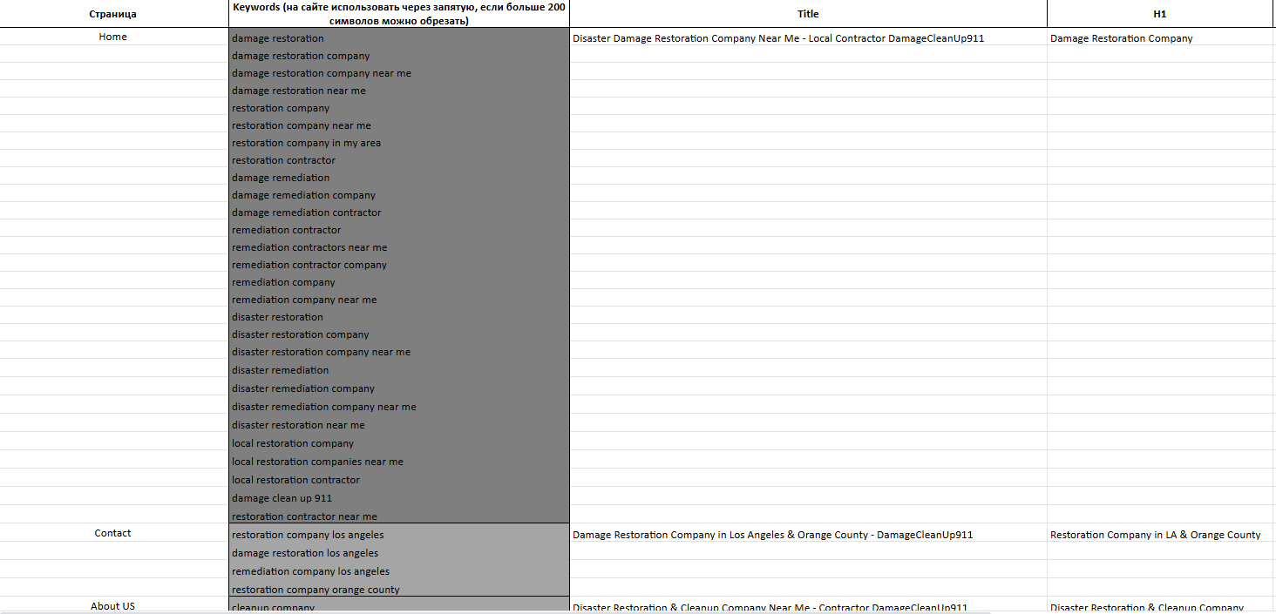This screenshot has width=1276, height=614.
Task: Select 'remediation company near me' cell
Action: click(x=399, y=300)
